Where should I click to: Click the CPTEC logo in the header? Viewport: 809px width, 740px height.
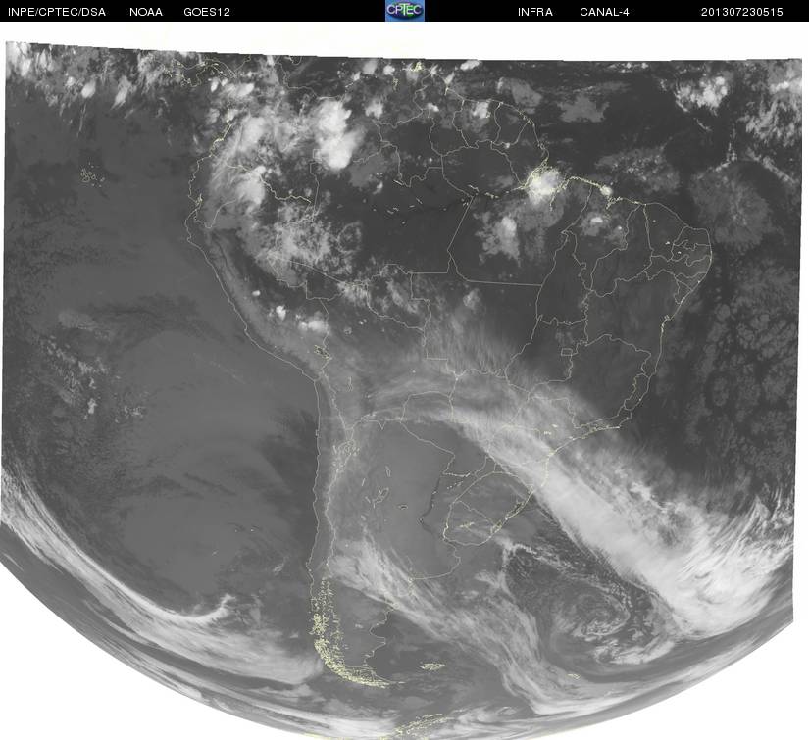[x=405, y=11]
